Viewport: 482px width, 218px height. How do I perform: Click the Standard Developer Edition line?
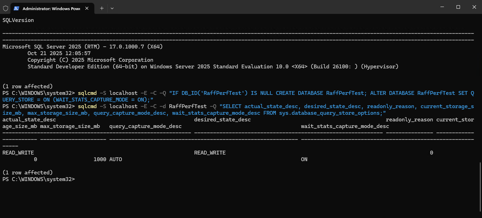tap(213, 67)
